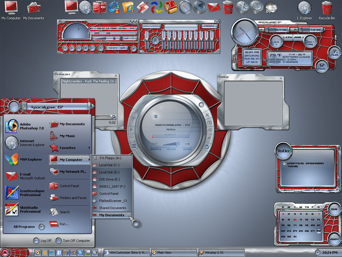Image resolution: width=342 pixels, height=257 pixels.
Task: Toggle the equalizer OFF switch
Action: coord(146,26)
